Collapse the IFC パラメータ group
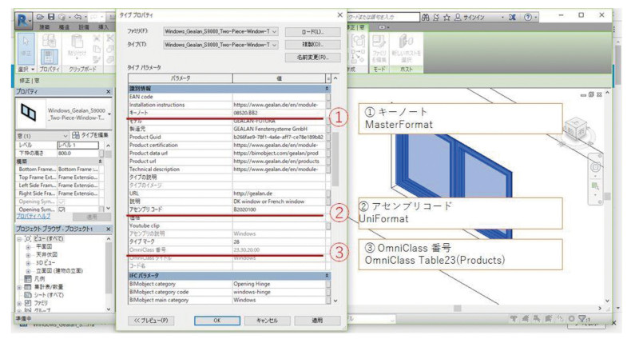 tap(327, 276)
